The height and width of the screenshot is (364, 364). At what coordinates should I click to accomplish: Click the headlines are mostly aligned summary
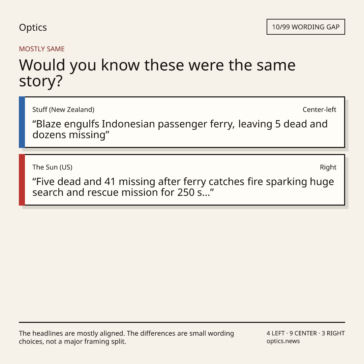(126, 337)
